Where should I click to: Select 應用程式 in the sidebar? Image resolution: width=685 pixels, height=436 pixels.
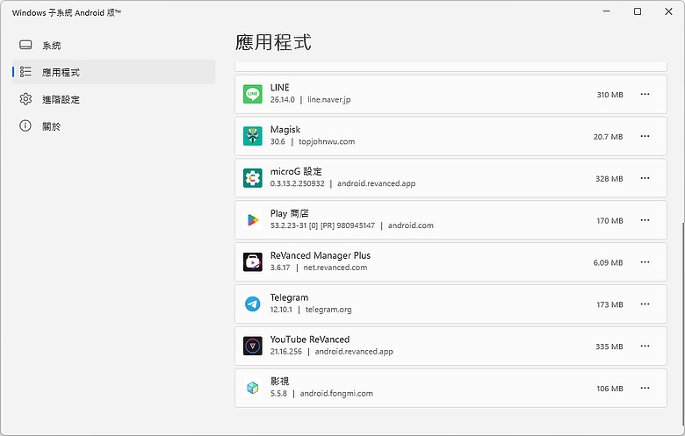113,72
